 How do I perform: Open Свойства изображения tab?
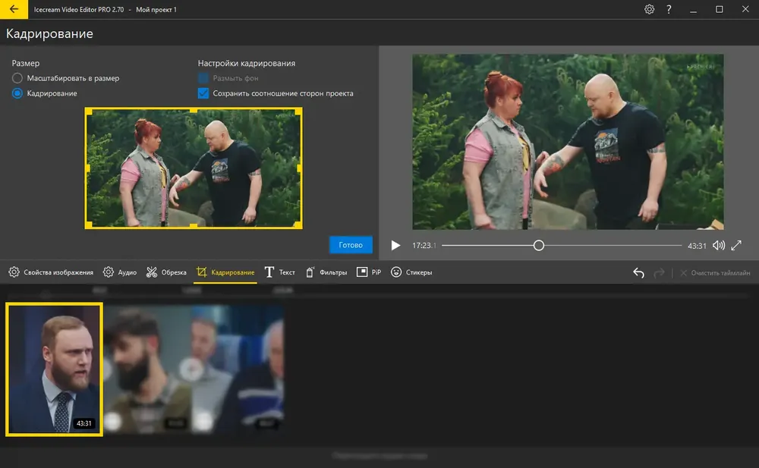click(x=51, y=272)
